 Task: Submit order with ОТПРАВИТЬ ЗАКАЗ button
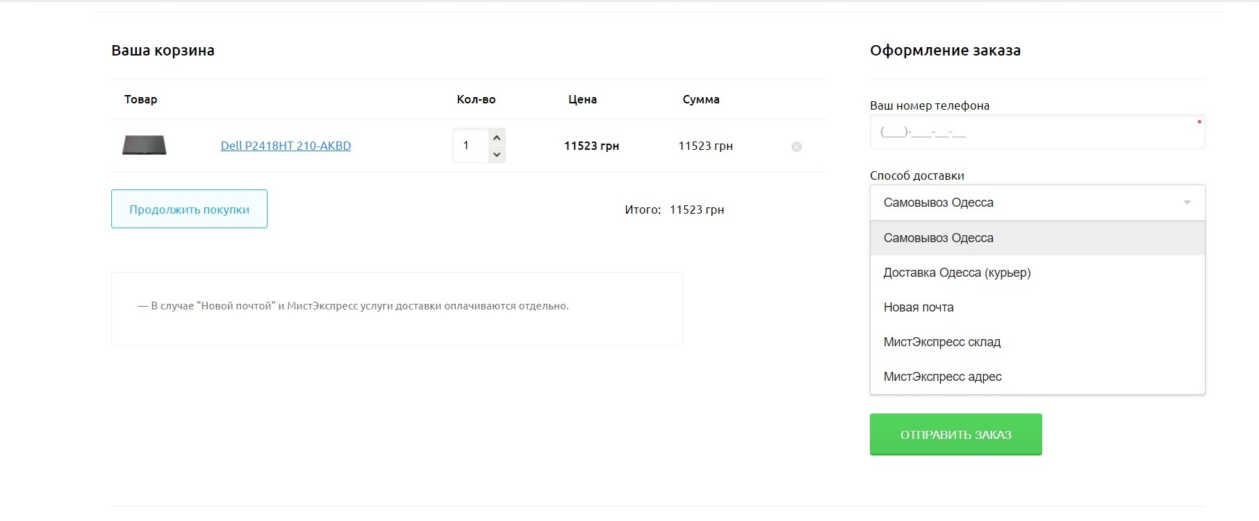click(955, 434)
